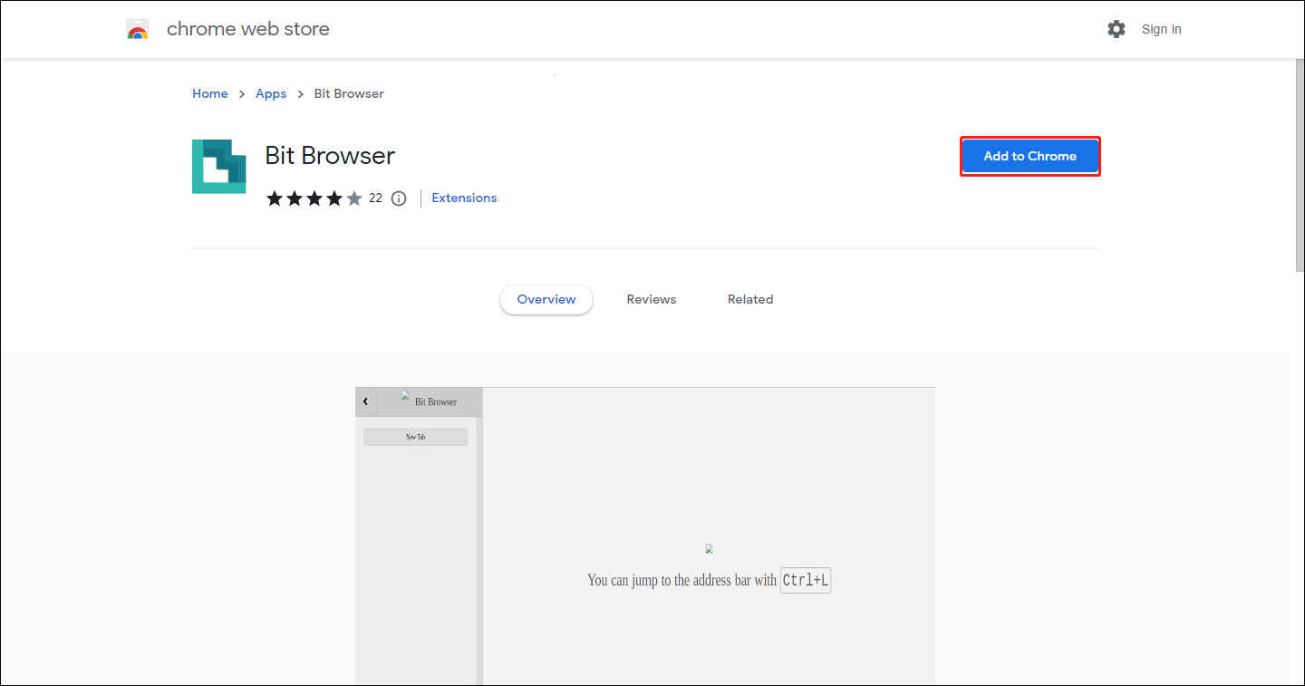Click the Bit Browser breadcrumb text

pos(349,93)
